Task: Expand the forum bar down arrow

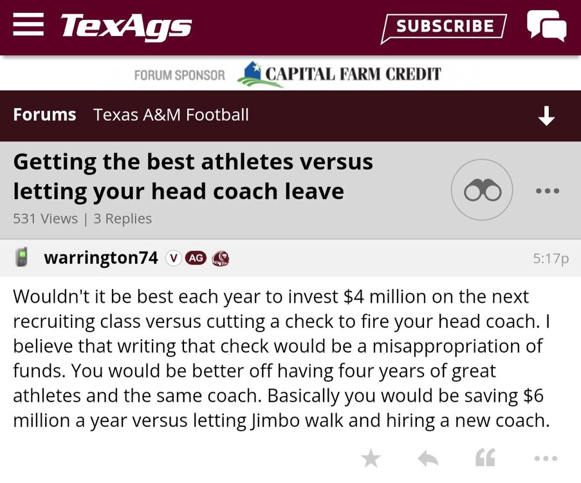Action: pyautogui.click(x=546, y=116)
